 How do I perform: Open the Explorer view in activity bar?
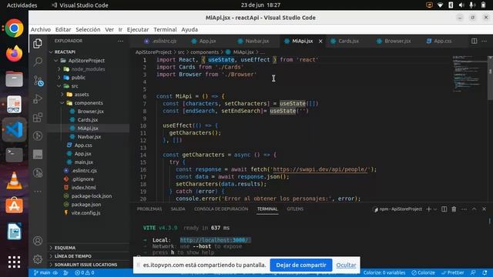38,43
